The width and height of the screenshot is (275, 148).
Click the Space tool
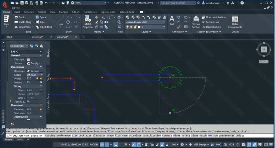[x=41, y=17]
